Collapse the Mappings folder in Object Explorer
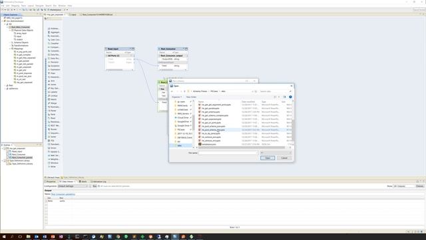This screenshot has height=240, width=426. click(x=10, y=49)
